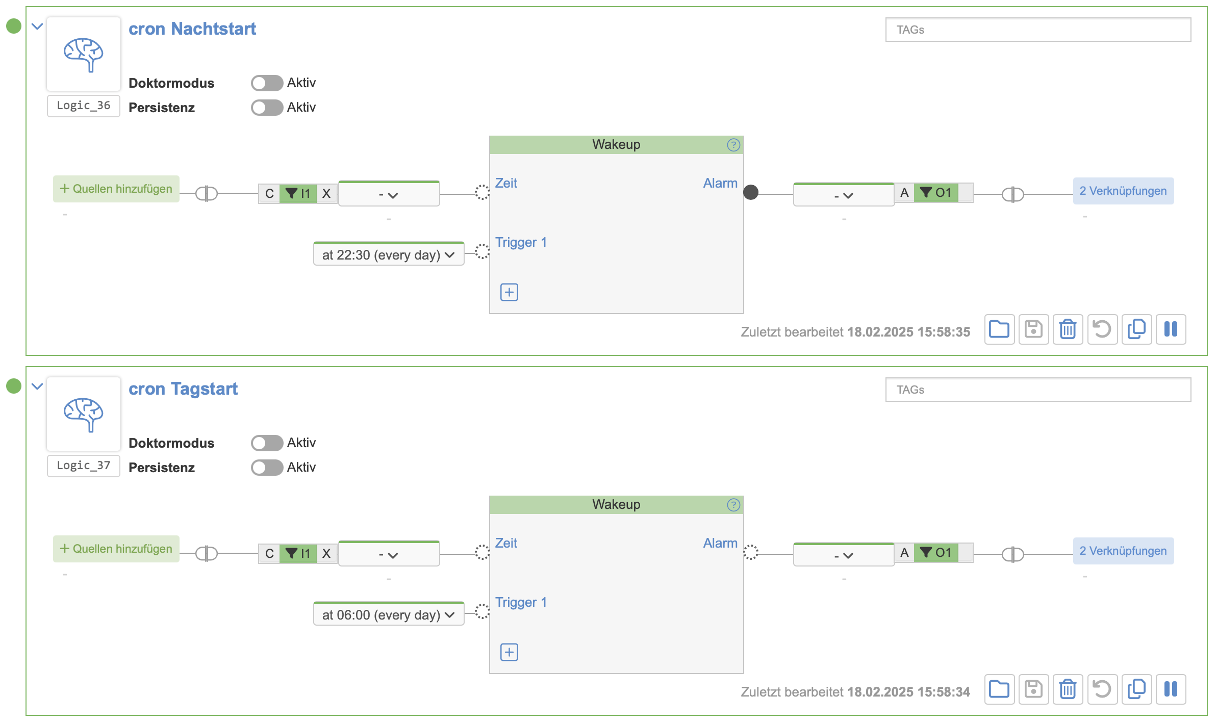Open the 'at 22:30 (every day)' dropdown
Screen dimensions: 1217x721
[x=389, y=255]
